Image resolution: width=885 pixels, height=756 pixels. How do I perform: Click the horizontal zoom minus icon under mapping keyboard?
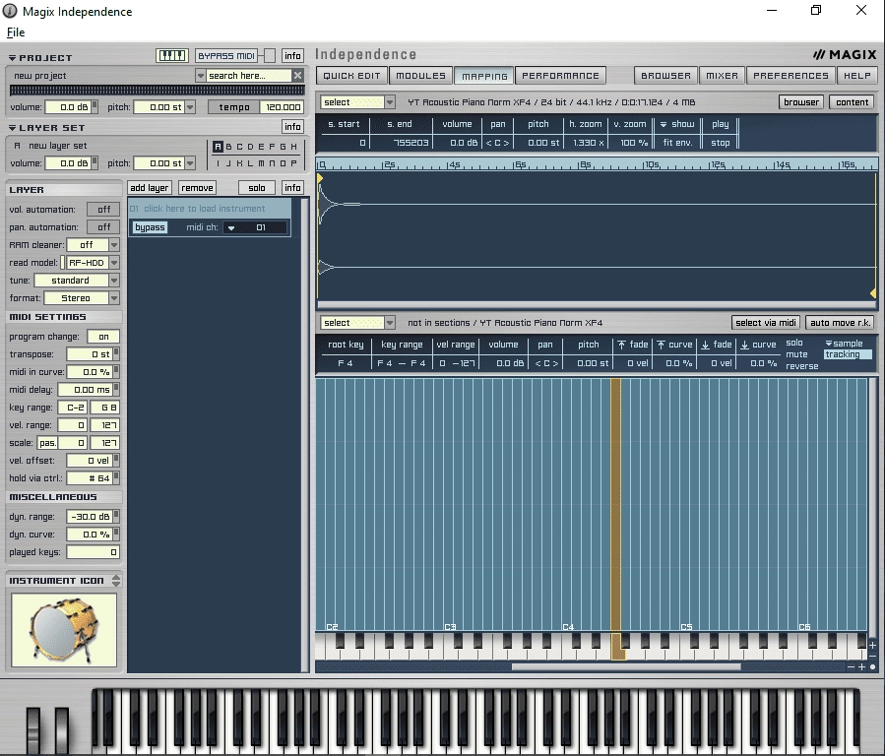coord(852,666)
